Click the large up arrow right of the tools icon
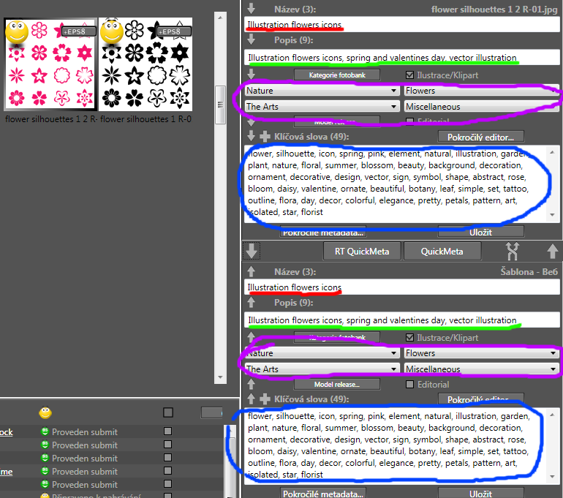This screenshot has height=498, width=563. point(552,251)
